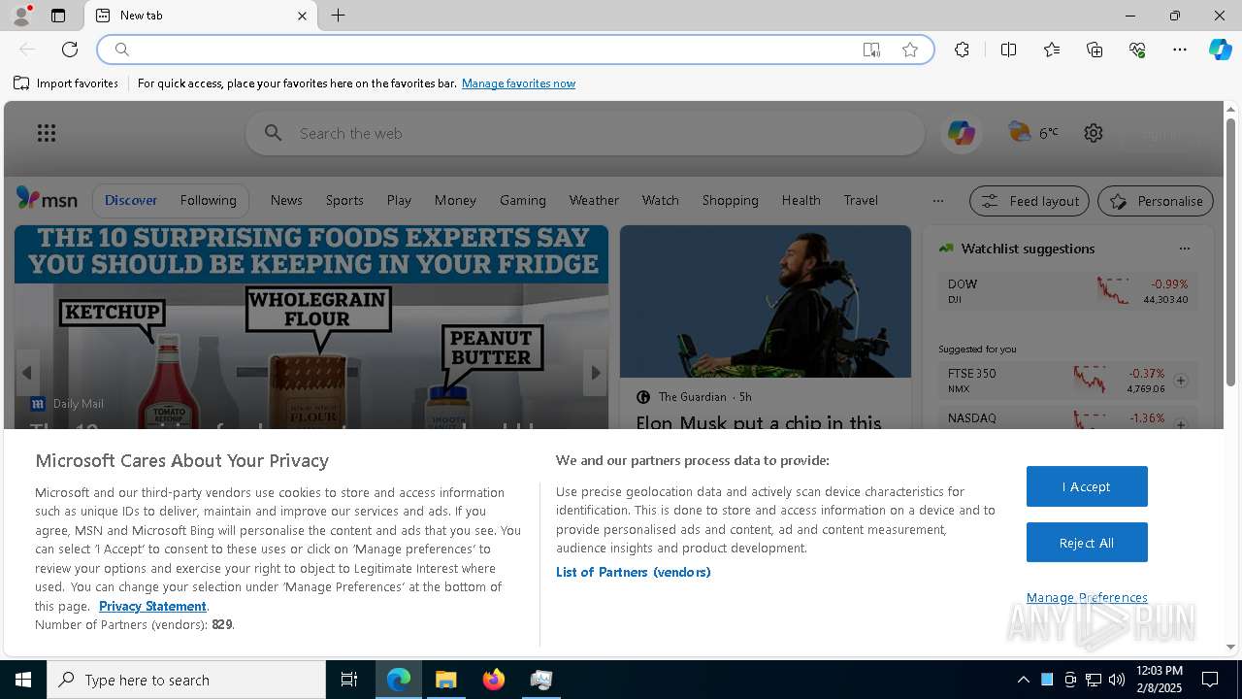
Task: Open the Copilot icon beside search box
Action: tap(962, 133)
